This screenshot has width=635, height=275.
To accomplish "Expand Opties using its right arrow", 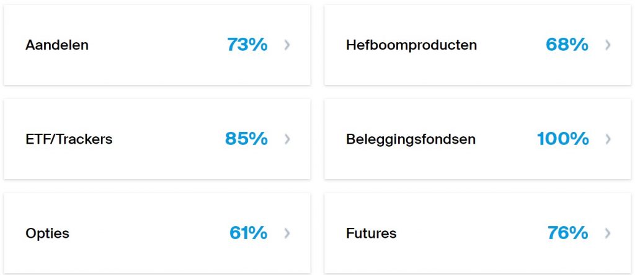I will 287,234.
